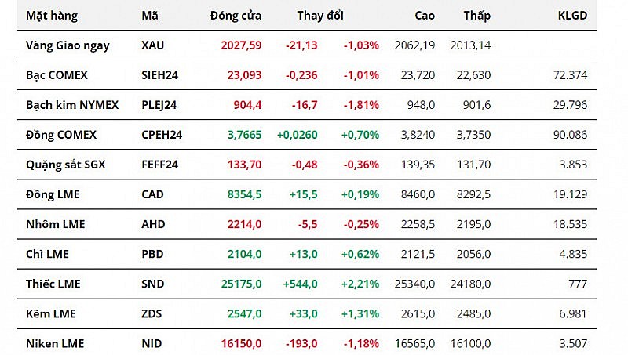The height and width of the screenshot is (355, 628).
Task: Click the "Thay đổi" column header
Action: pos(320,16)
